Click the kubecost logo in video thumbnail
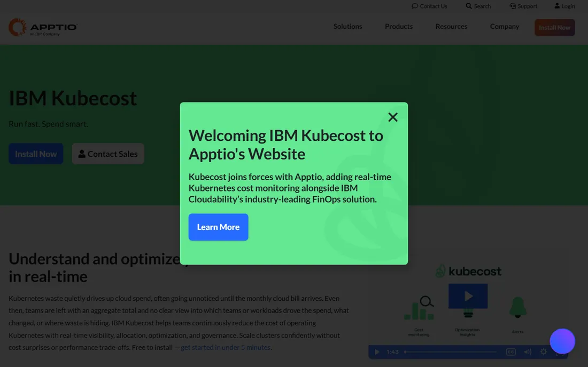Viewport: 588px width, 367px height. 468,271
